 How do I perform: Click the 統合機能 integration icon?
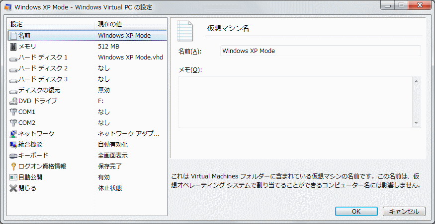(13, 145)
